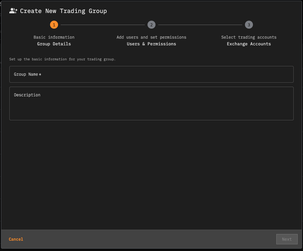Click the 'Basic information' step subtitle
Image resolution: width=303 pixels, height=251 pixels.
(54, 37)
